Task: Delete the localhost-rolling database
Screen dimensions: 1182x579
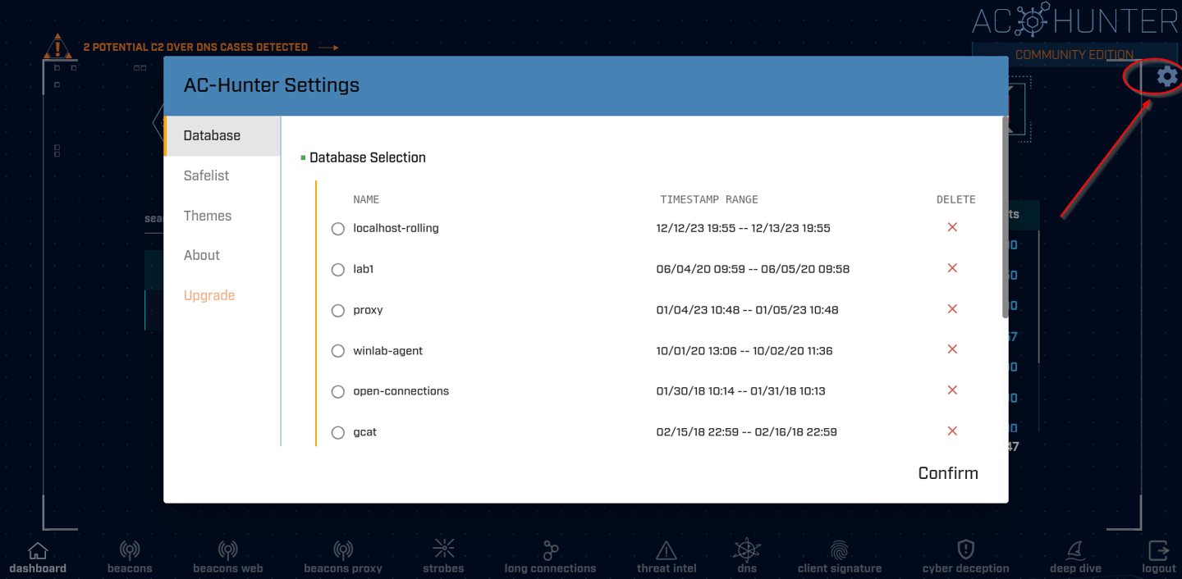Action: [x=952, y=227]
